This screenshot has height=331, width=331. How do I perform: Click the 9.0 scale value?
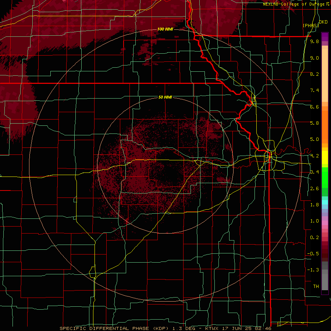(314, 58)
